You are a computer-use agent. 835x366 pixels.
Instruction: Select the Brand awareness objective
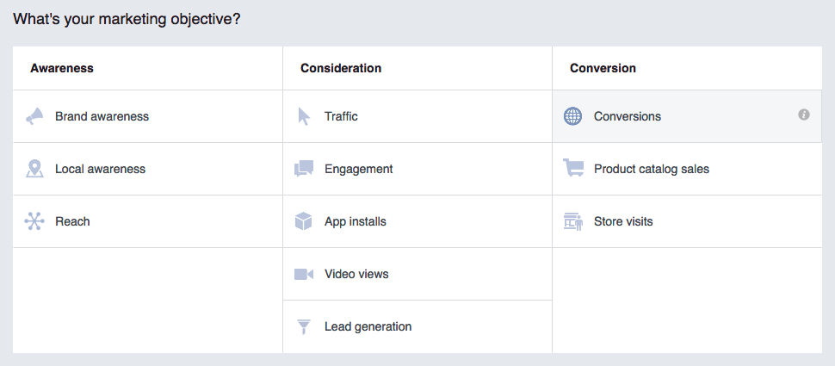click(102, 116)
